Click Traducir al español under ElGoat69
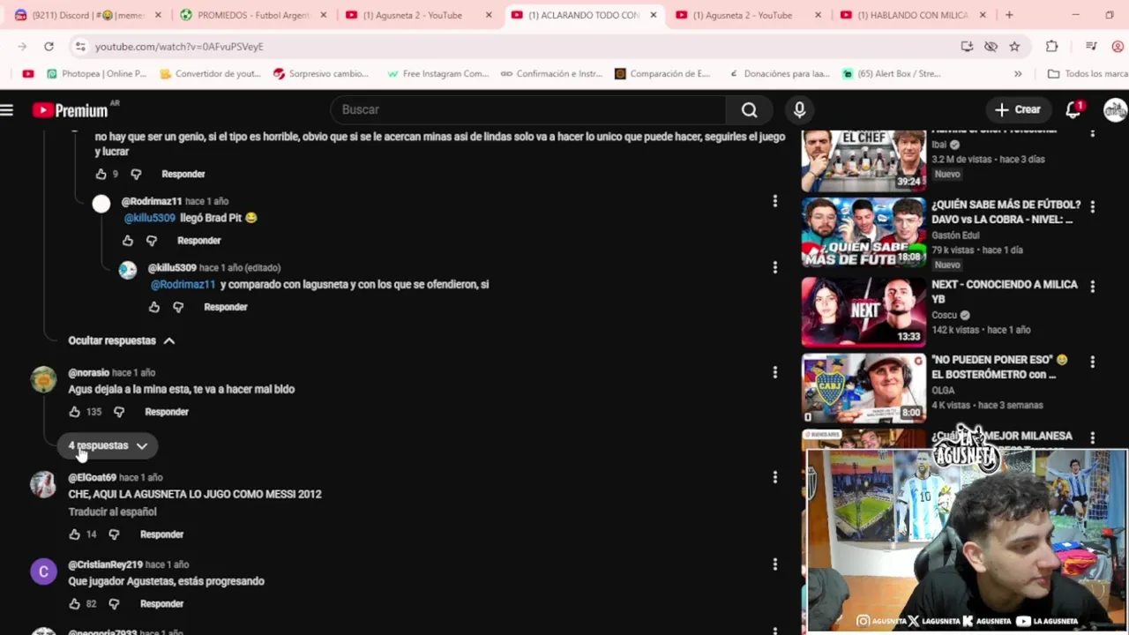The height and width of the screenshot is (635, 1129). [x=112, y=512]
